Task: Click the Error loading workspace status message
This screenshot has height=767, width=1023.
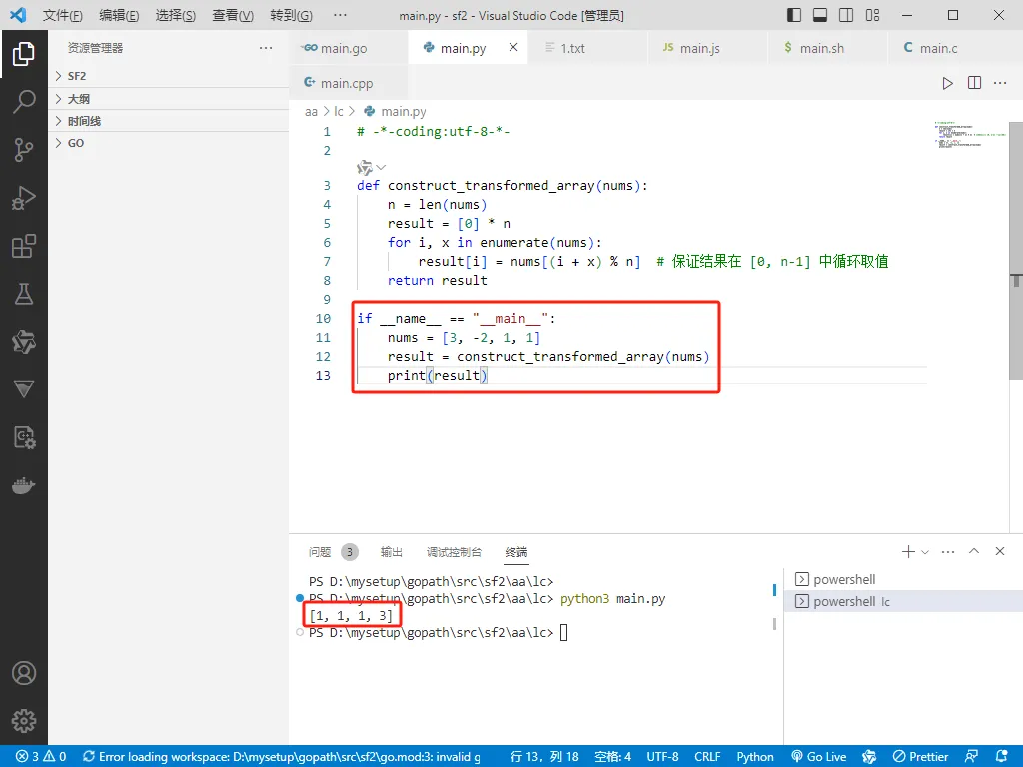Action: point(281,757)
